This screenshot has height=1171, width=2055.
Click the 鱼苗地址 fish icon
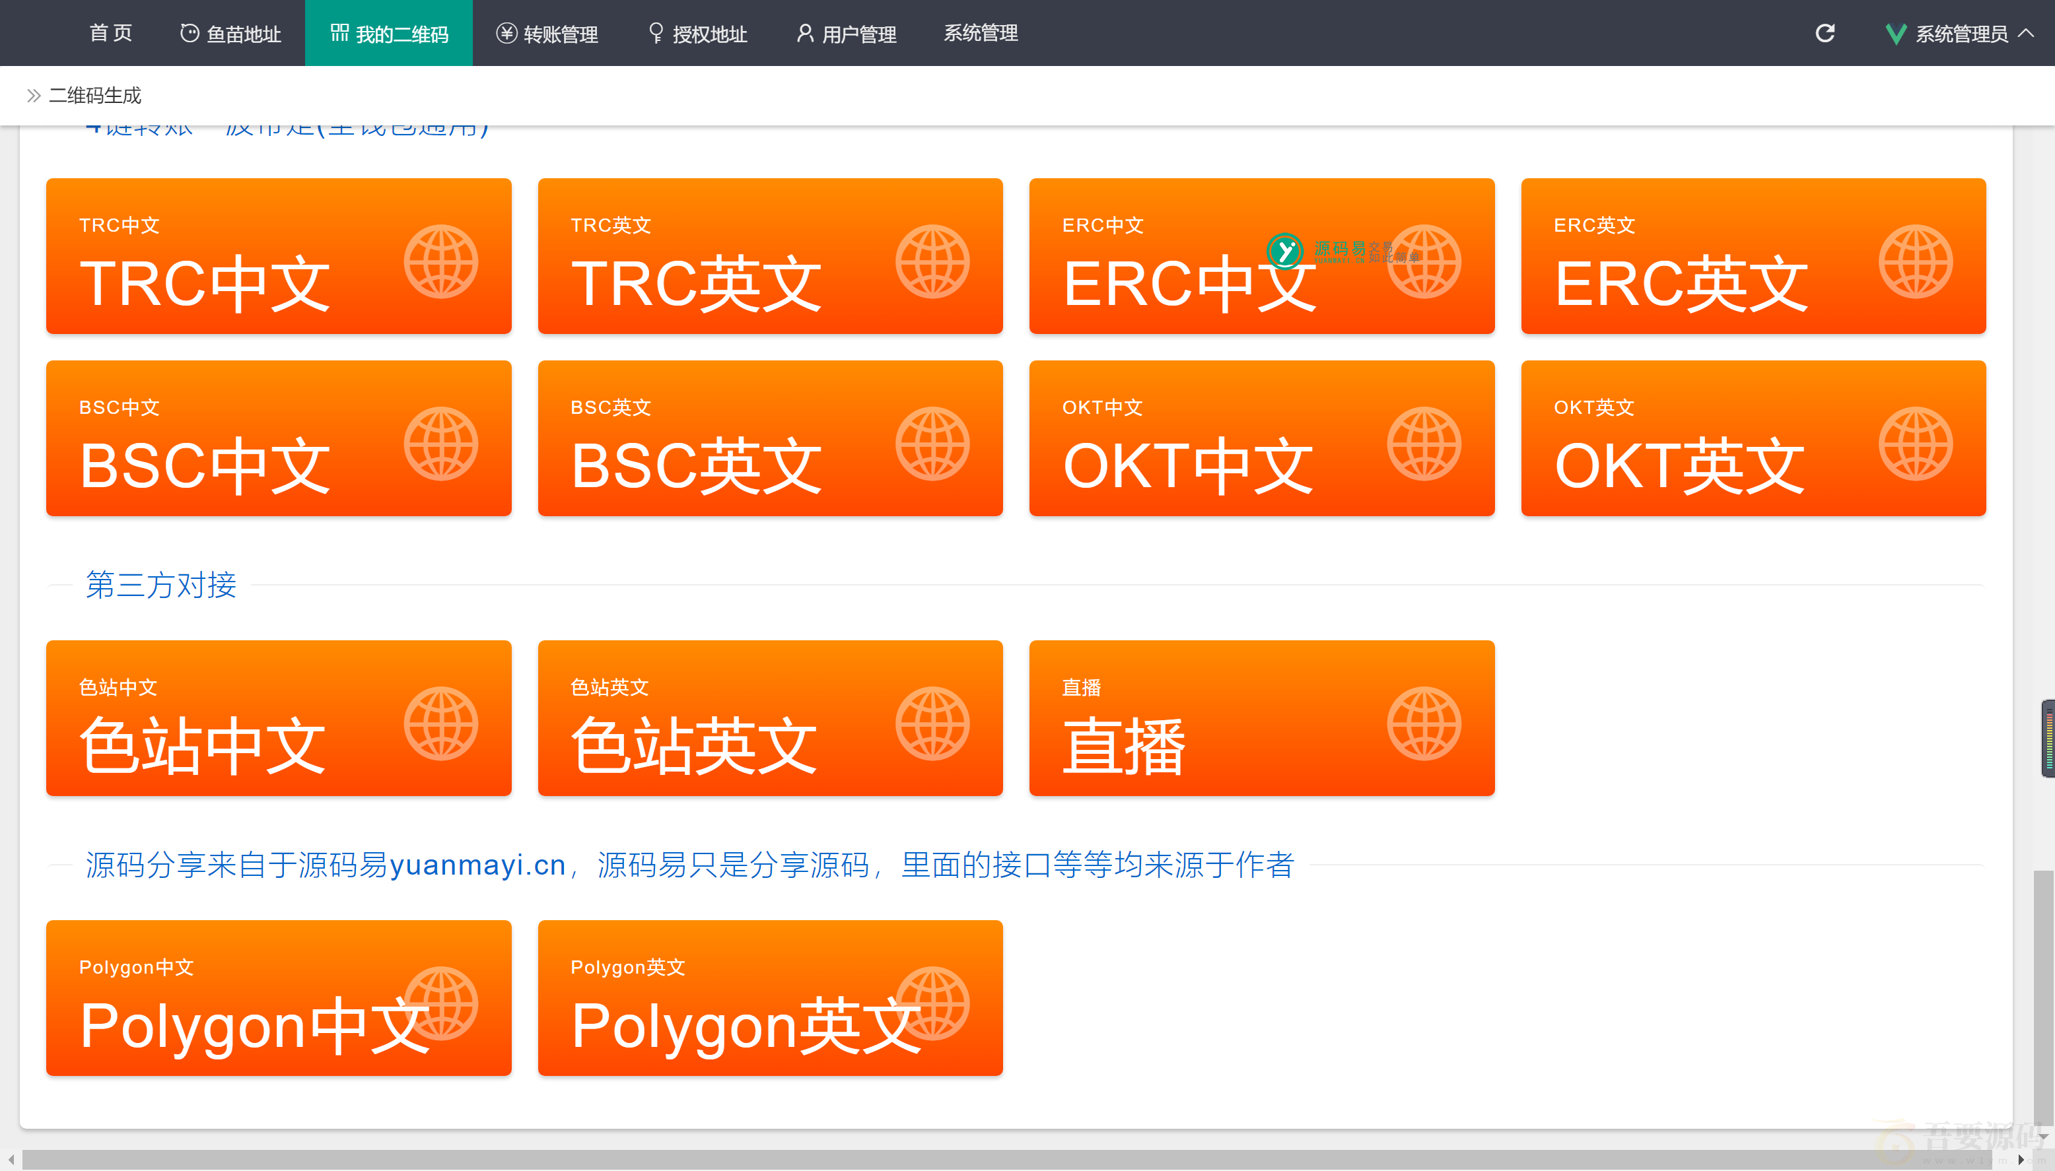(x=189, y=33)
